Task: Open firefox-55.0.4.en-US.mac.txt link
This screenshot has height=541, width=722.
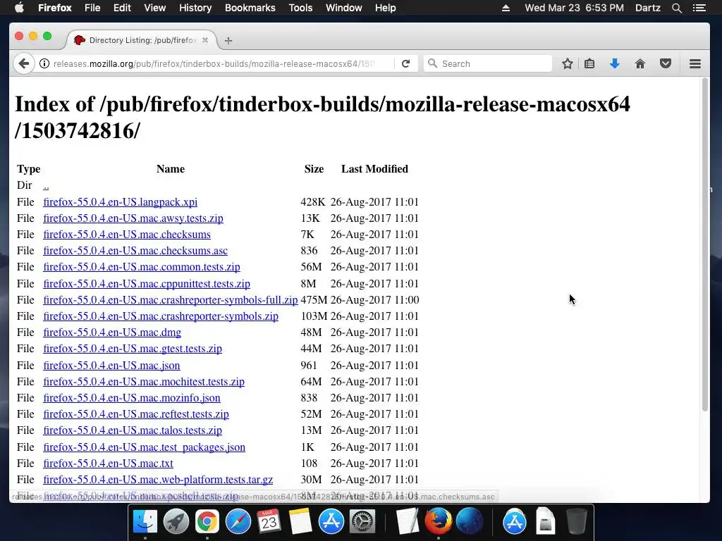Action: [x=108, y=464]
